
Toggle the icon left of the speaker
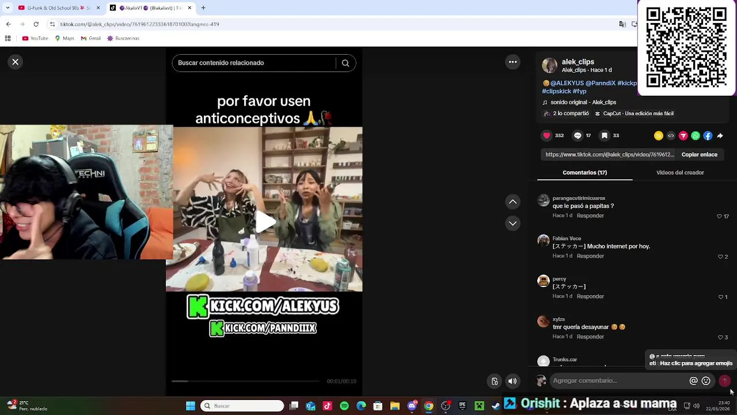494,381
